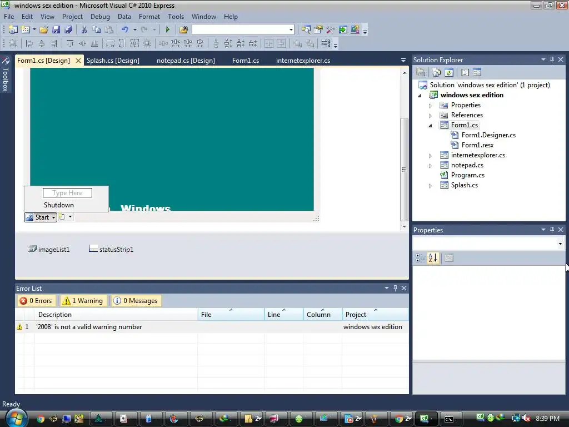Screen dimensions: 569x427
Task: Expand the Splash.cs node
Action: (431, 186)
